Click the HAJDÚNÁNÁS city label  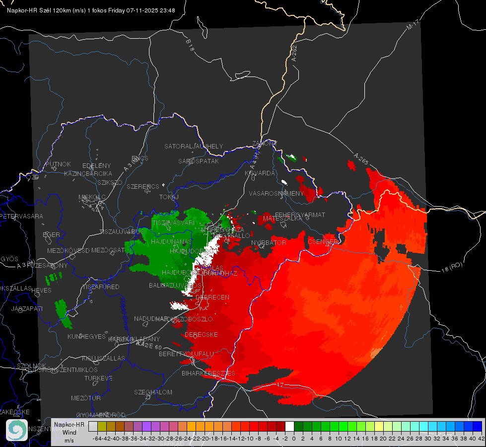171,241
